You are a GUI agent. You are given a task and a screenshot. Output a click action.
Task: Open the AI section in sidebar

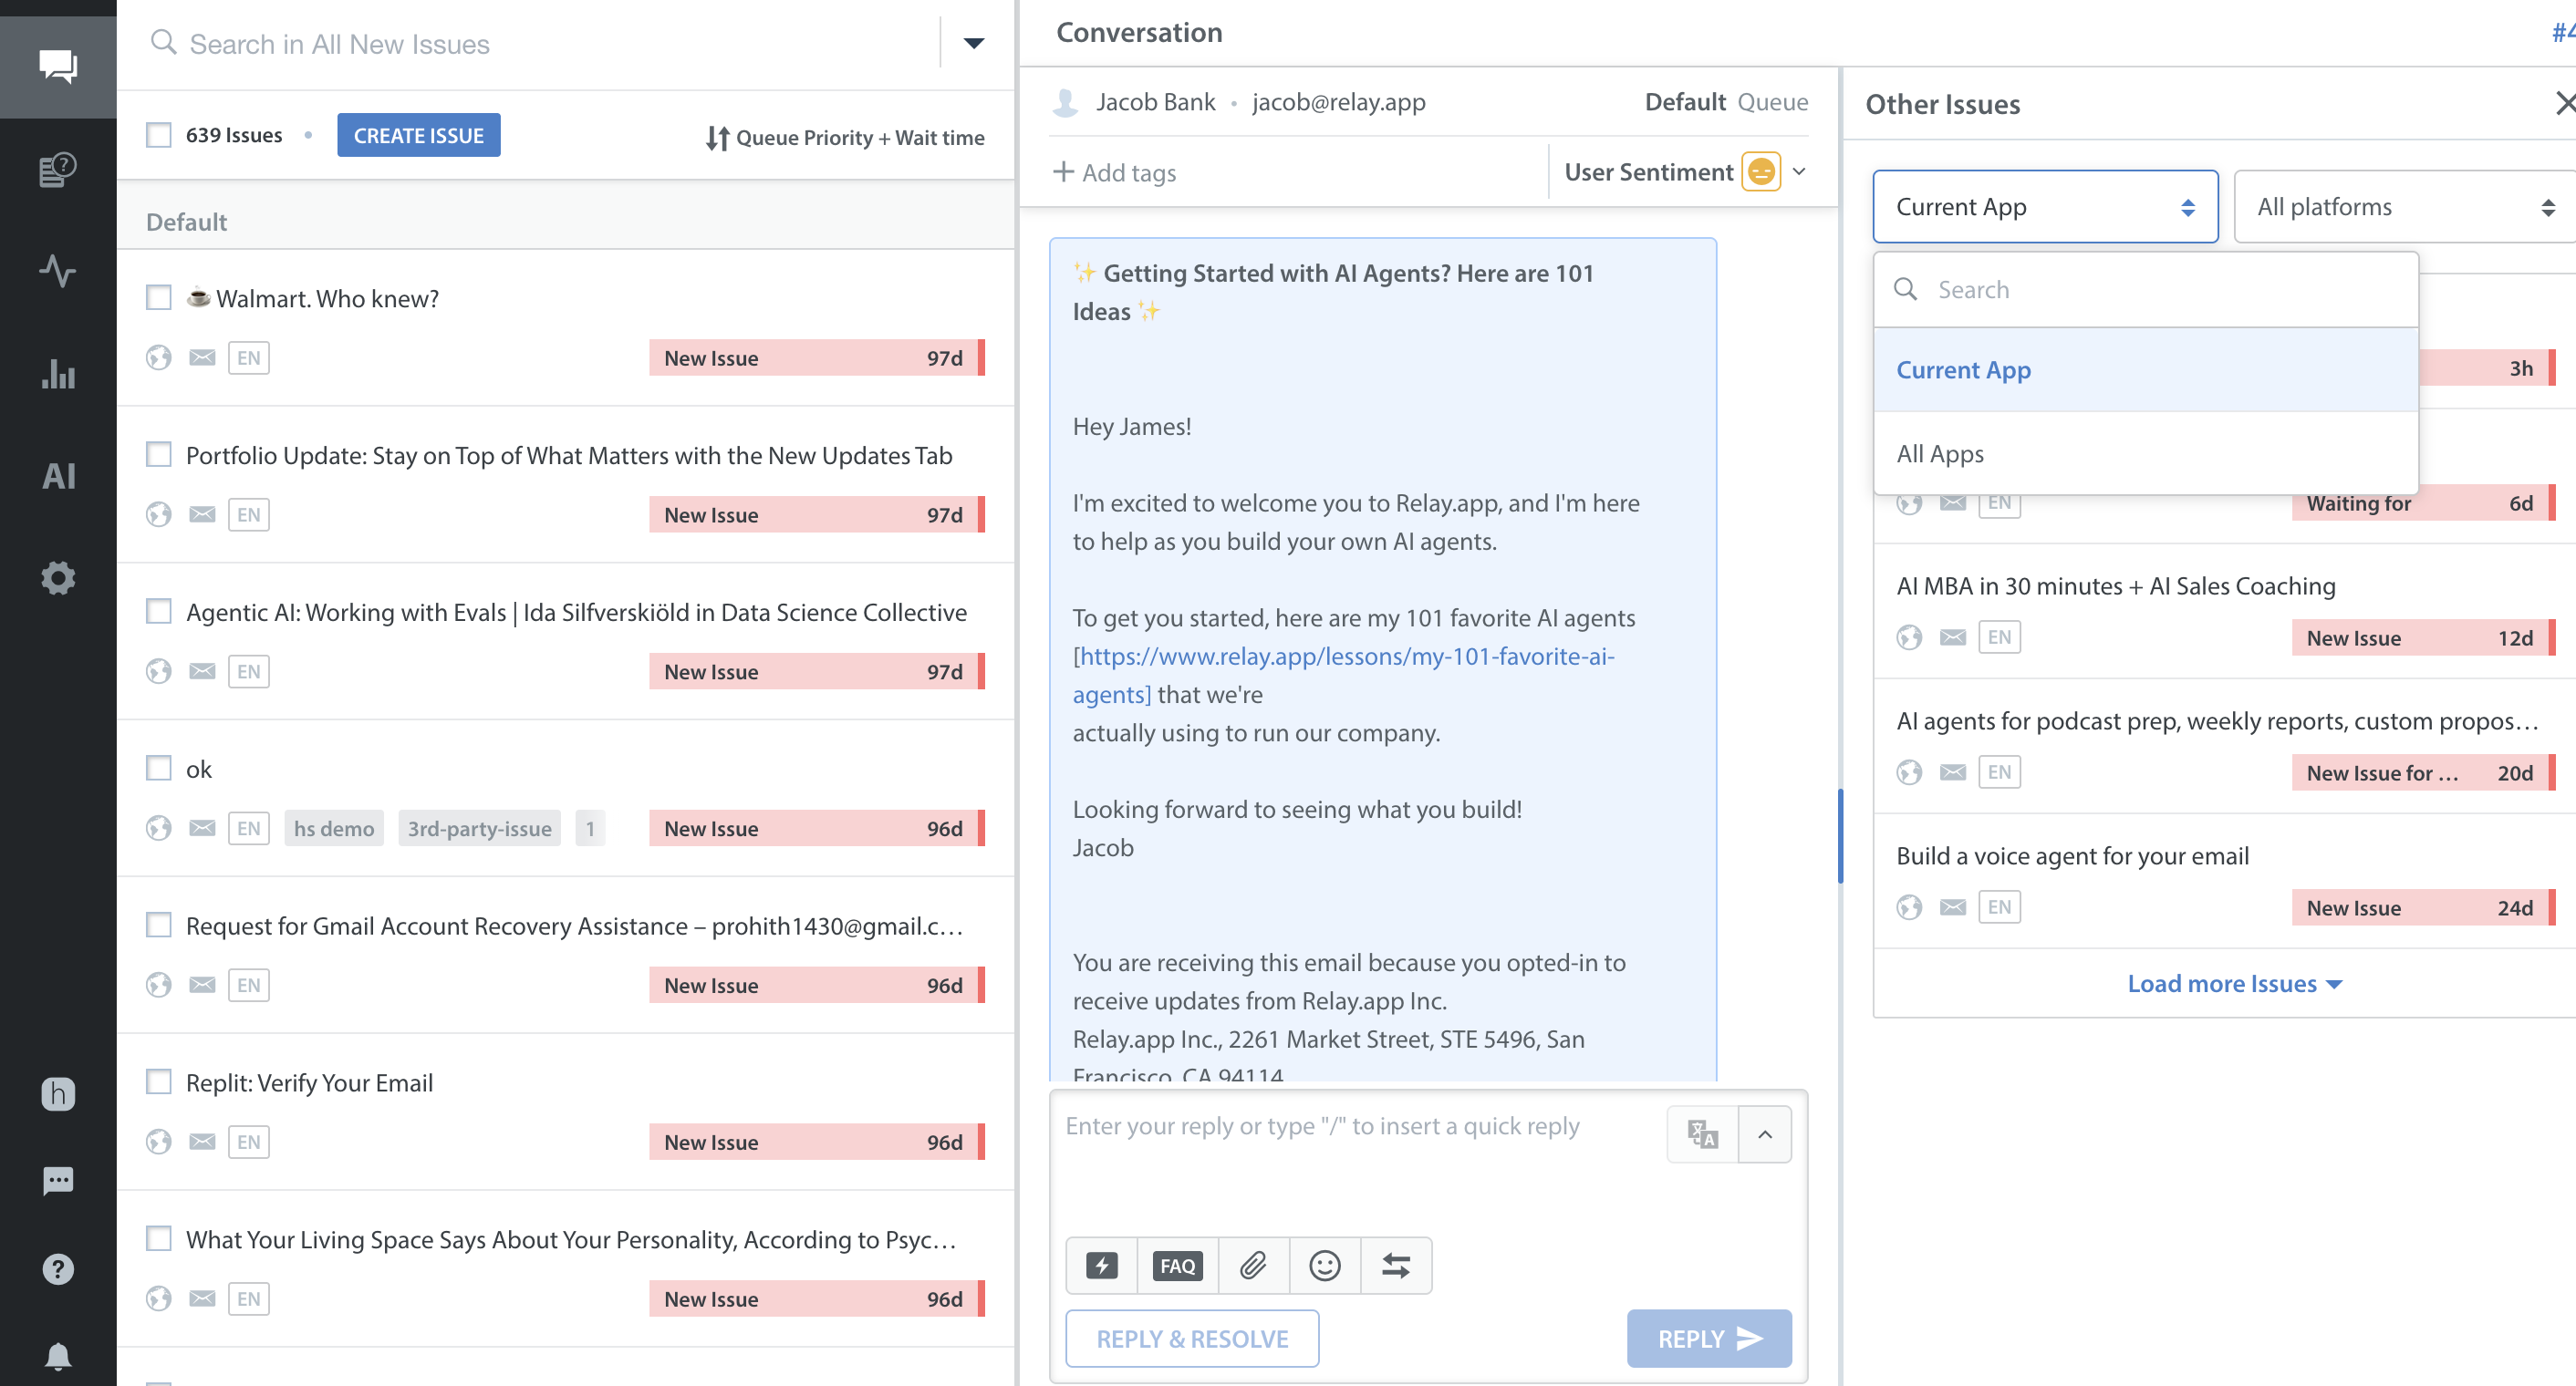[58, 476]
